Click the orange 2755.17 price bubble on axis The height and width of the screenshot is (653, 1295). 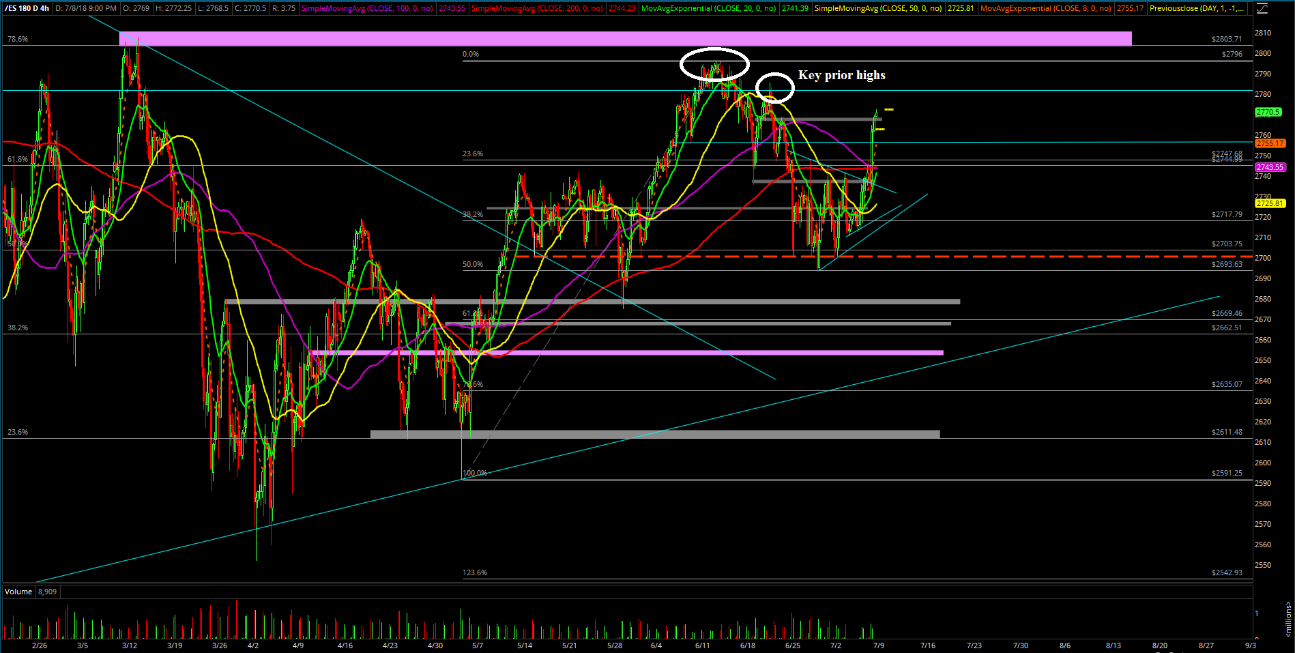[1270, 143]
